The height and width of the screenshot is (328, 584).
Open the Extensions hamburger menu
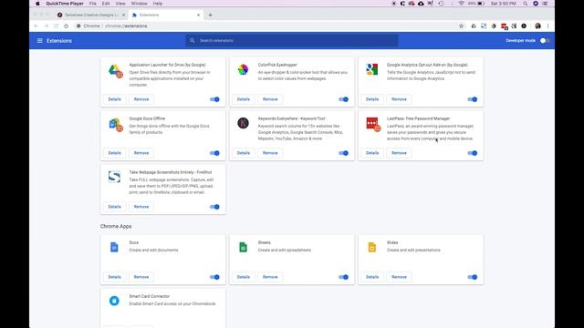click(x=40, y=40)
